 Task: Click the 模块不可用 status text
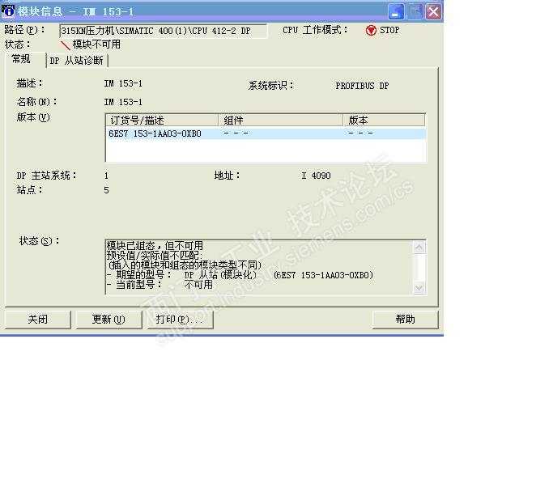point(96,44)
